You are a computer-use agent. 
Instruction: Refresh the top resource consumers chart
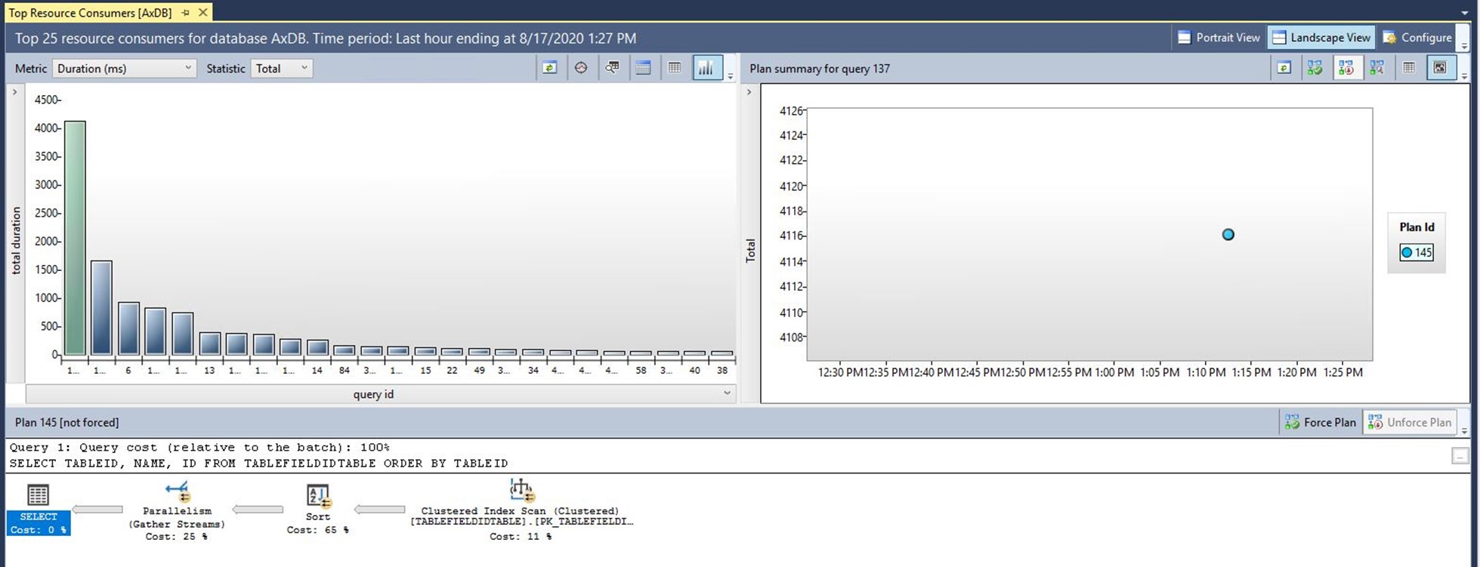pyautogui.click(x=549, y=68)
